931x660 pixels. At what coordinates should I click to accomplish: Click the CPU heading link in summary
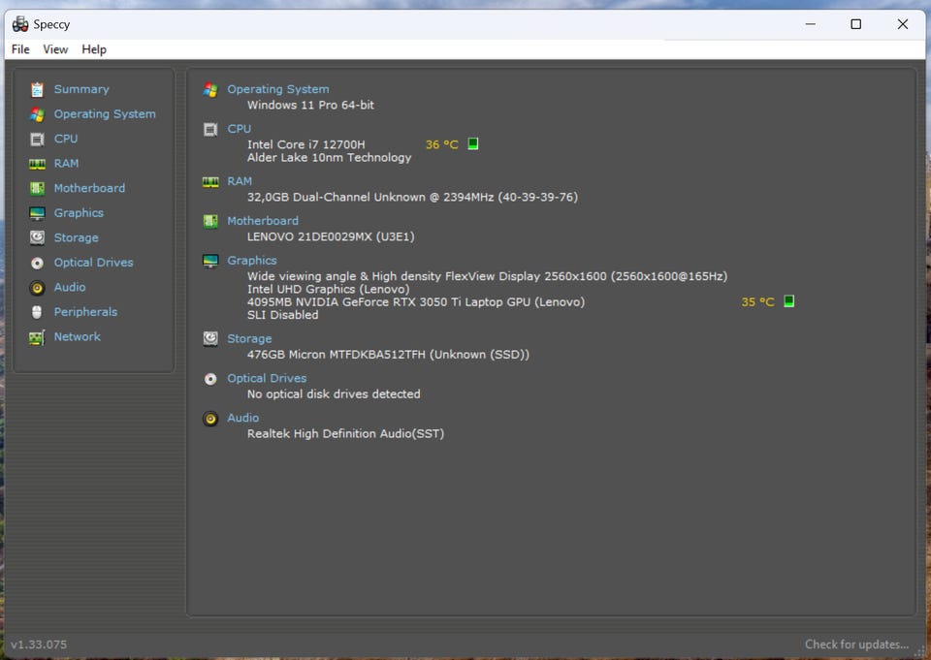(x=239, y=129)
